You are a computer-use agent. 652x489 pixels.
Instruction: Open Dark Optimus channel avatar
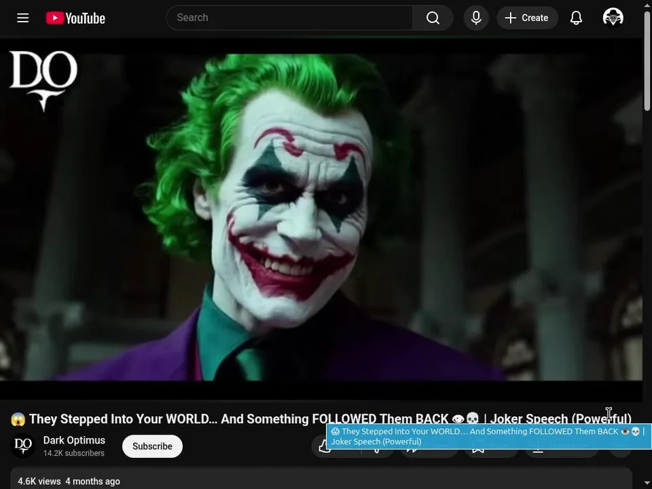[23, 446]
